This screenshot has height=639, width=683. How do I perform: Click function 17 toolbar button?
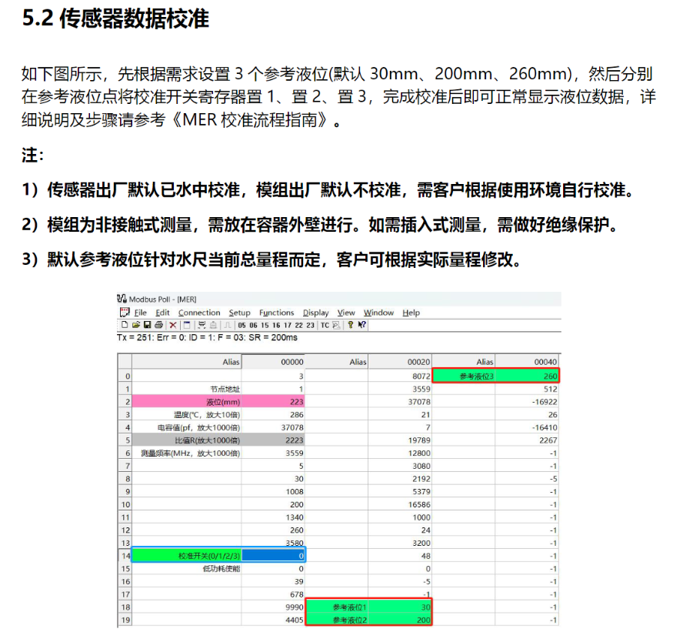(x=288, y=325)
